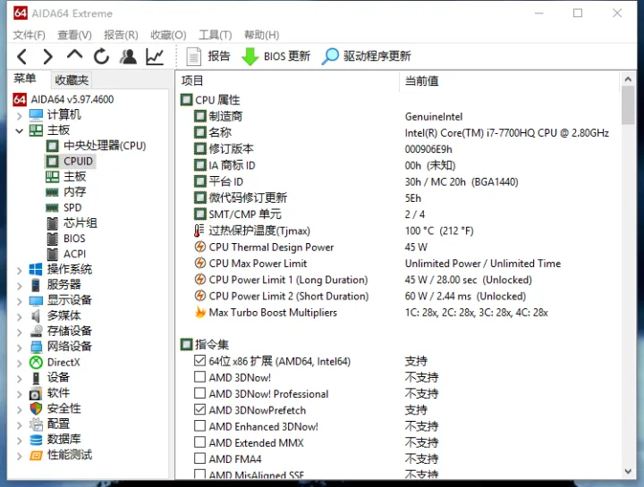Expand the 显示设备 tree node
Viewport: 644px width, 487px height.
tap(20, 301)
